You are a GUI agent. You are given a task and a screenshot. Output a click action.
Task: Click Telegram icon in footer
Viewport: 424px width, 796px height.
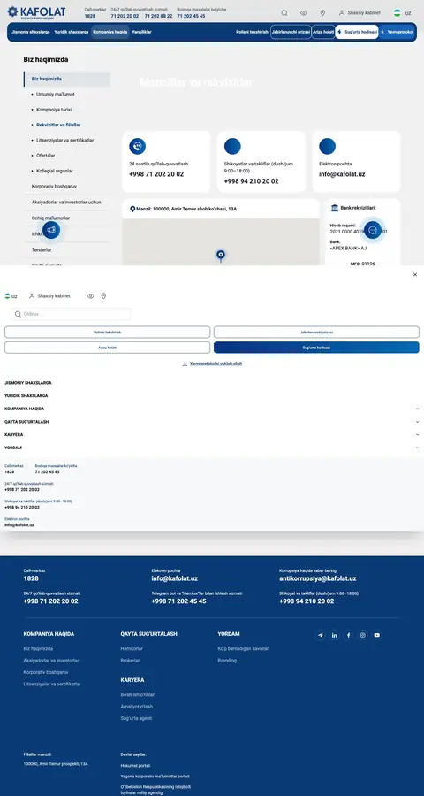pos(320,635)
